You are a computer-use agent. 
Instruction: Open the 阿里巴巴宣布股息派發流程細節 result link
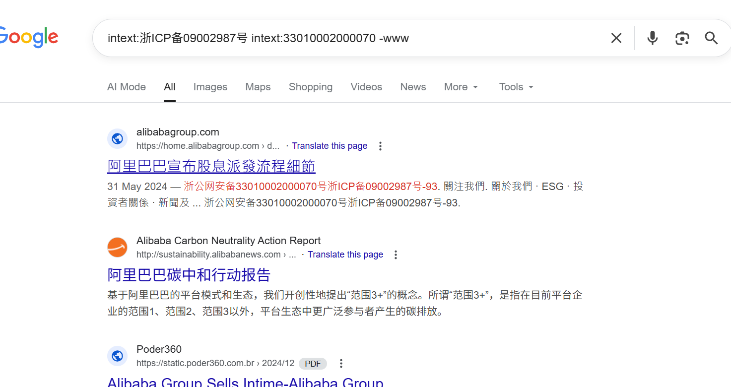[211, 166]
